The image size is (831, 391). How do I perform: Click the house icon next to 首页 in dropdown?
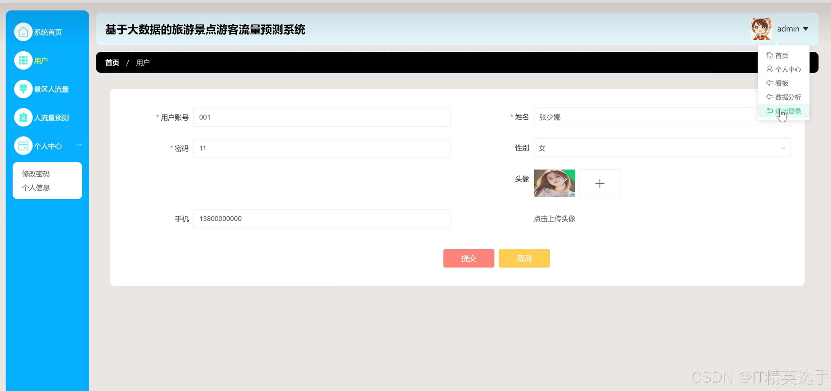[x=770, y=55]
